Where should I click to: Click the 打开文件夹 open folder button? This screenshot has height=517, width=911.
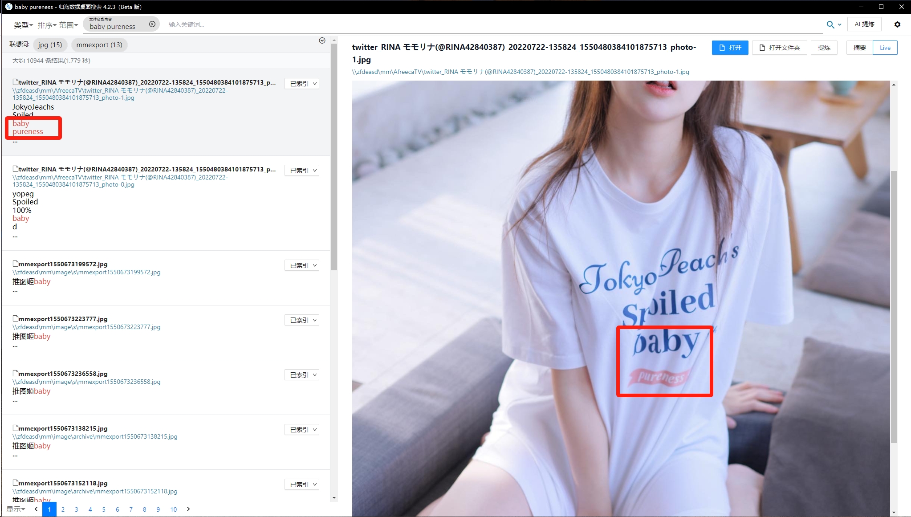pyautogui.click(x=779, y=48)
